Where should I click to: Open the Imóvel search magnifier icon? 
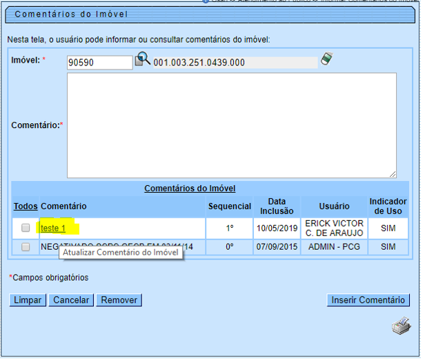click(x=143, y=59)
